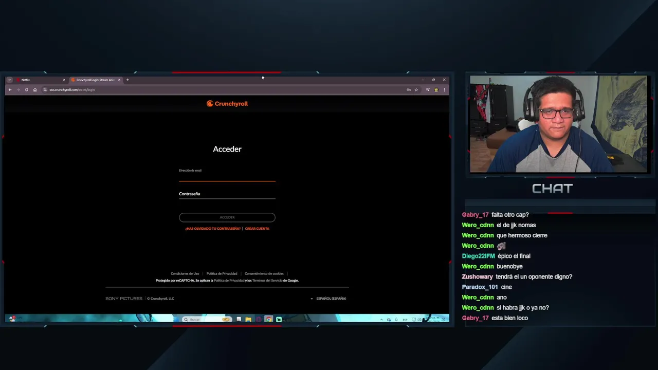
Task: Open Chrome from the taskbar
Action: click(269, 320)
